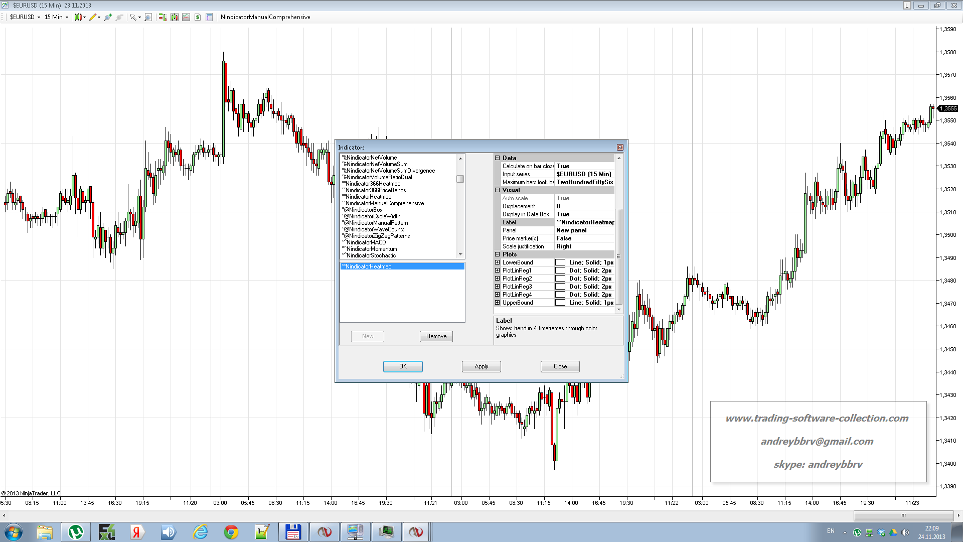Click the zoom out magnifier icon

119,17
